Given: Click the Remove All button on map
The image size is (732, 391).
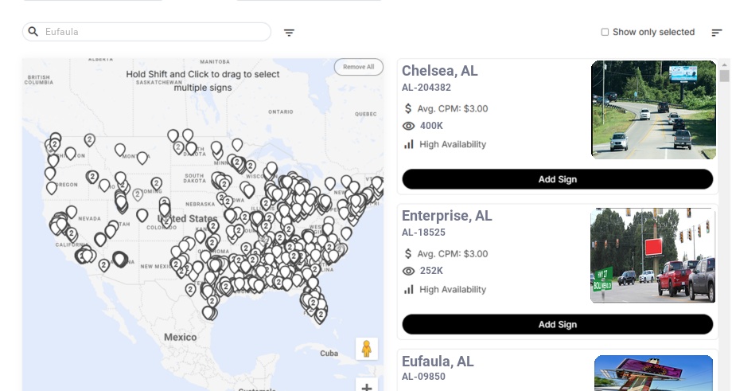Looking at the screenshot, I should coord(358,67).
